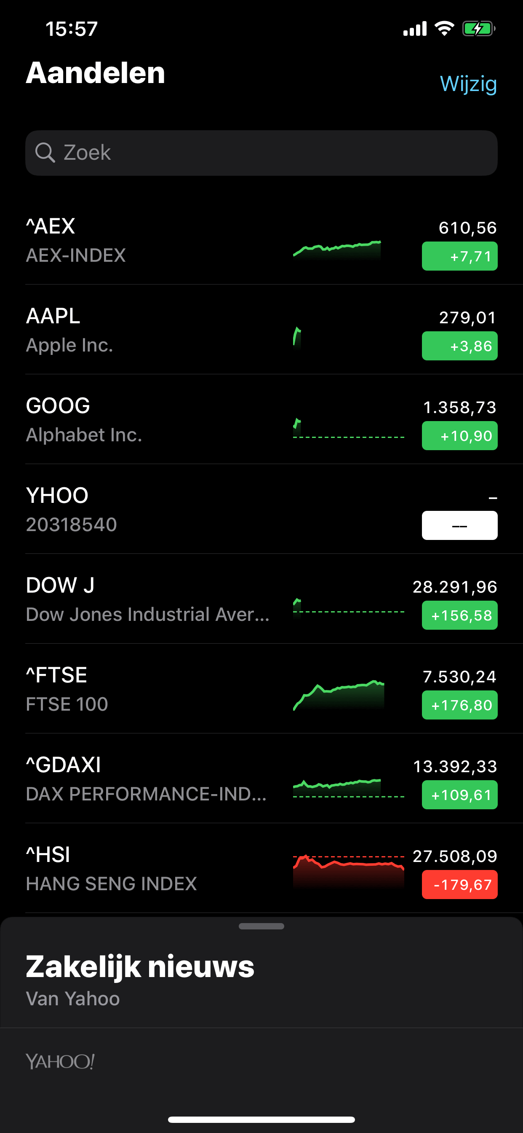Open the YHOO stock row

[x=261, y=509]
